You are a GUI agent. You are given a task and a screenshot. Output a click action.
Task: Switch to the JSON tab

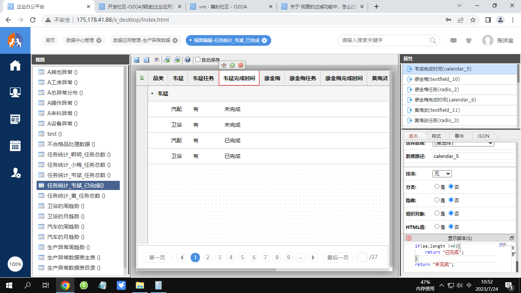click(x=483, y=136)
